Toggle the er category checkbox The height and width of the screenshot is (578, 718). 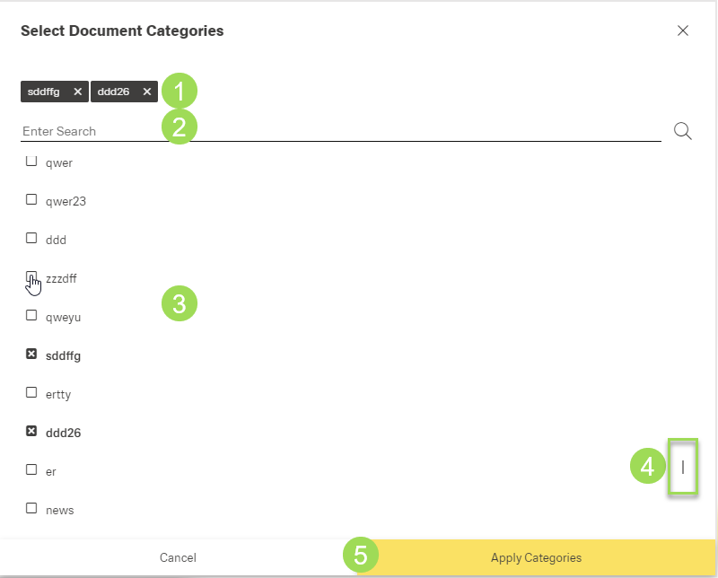coord(31,470)
